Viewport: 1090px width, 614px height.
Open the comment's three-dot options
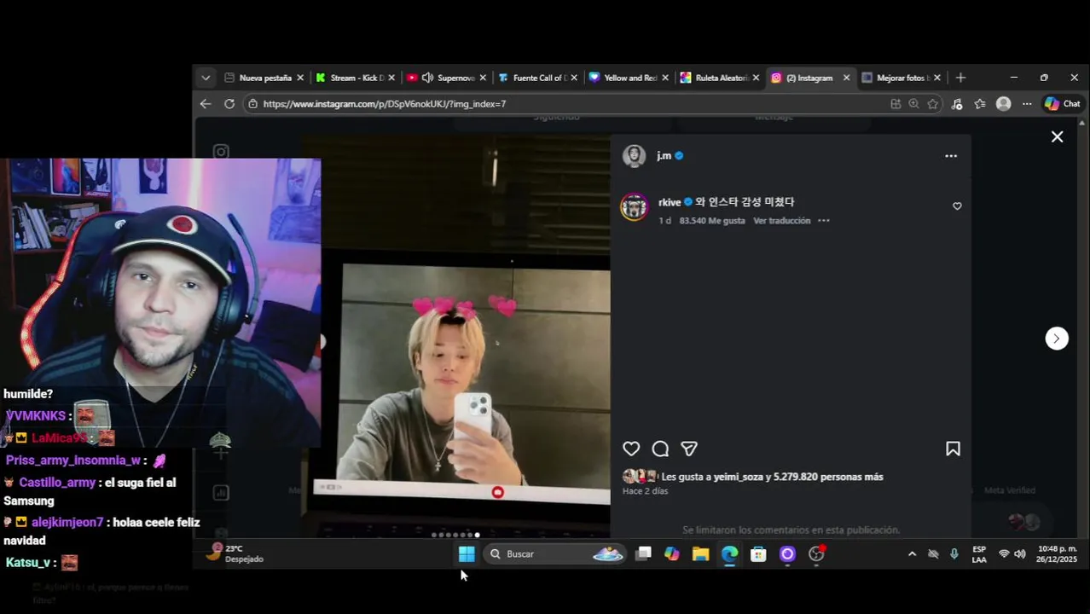[824, 221]
